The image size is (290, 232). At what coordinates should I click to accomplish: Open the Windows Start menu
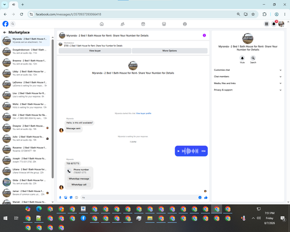click(x=5, y=218)
